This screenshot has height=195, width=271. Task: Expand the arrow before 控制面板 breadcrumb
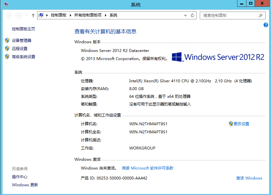47,15
